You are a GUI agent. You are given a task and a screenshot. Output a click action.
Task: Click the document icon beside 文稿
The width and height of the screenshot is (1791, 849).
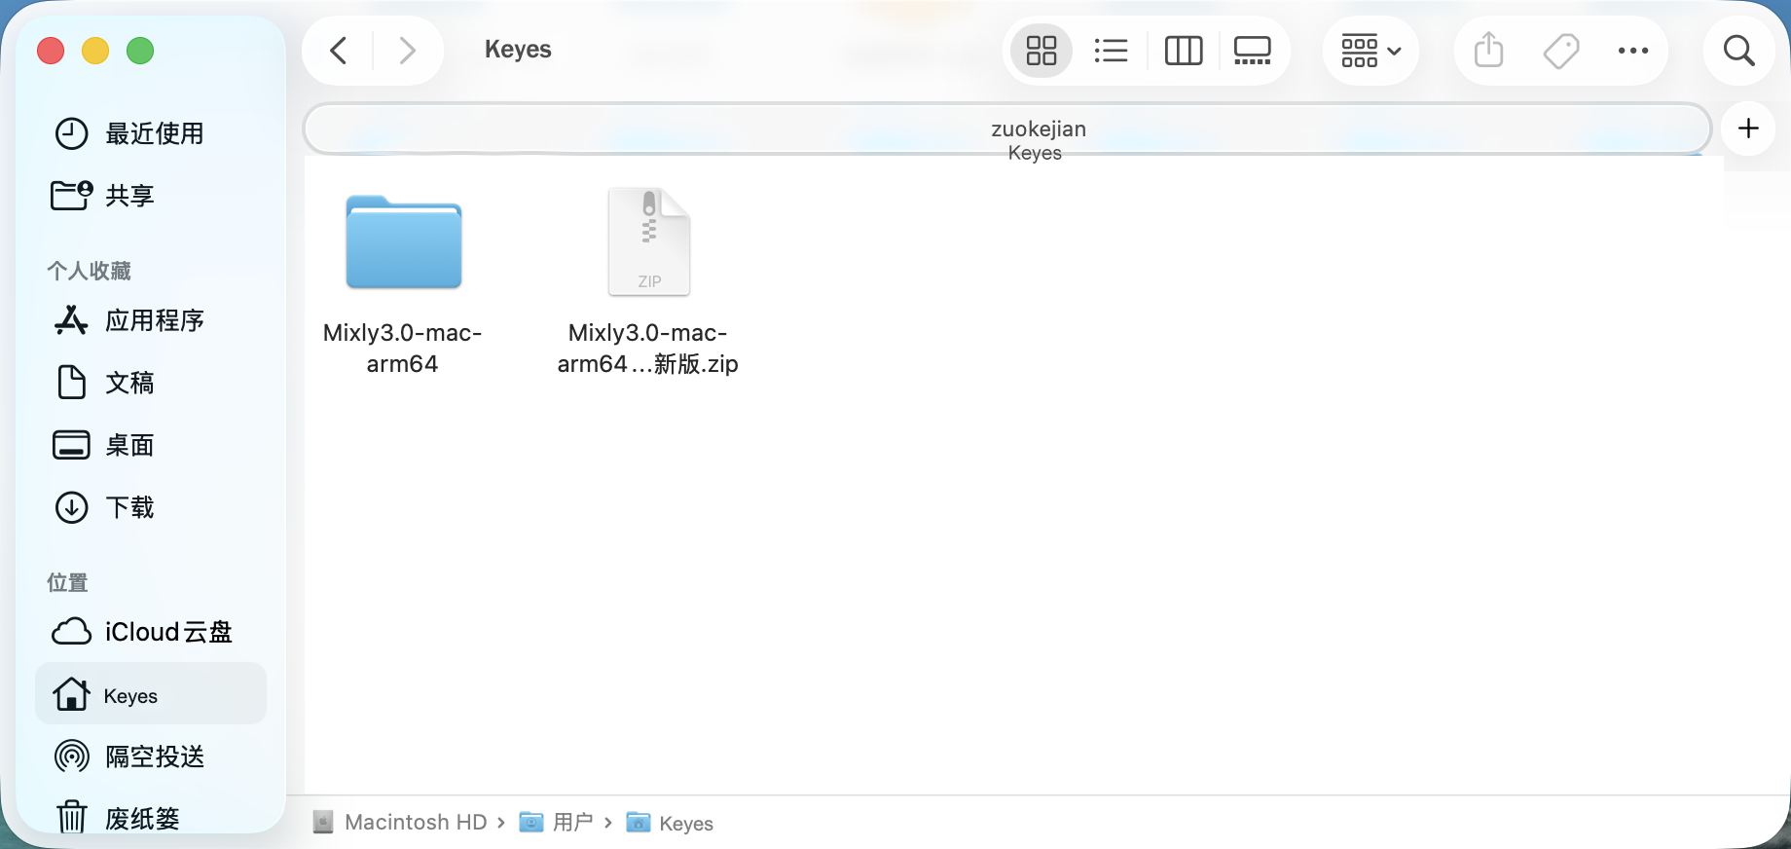(71, 383)
